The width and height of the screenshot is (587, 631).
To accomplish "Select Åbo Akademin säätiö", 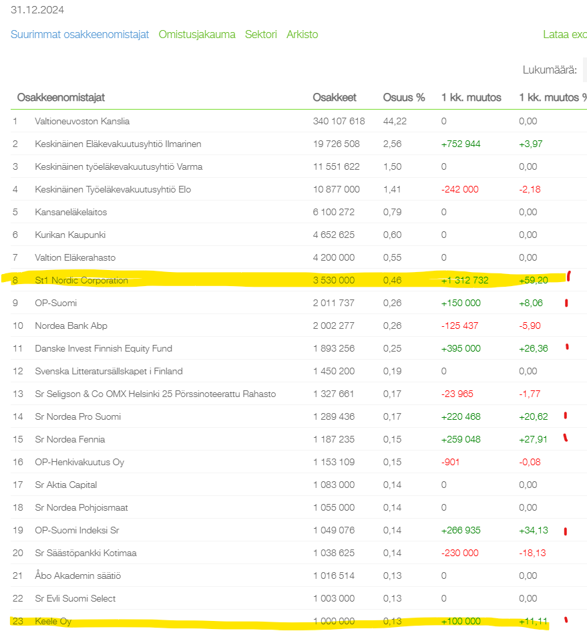I will (78, 576).
